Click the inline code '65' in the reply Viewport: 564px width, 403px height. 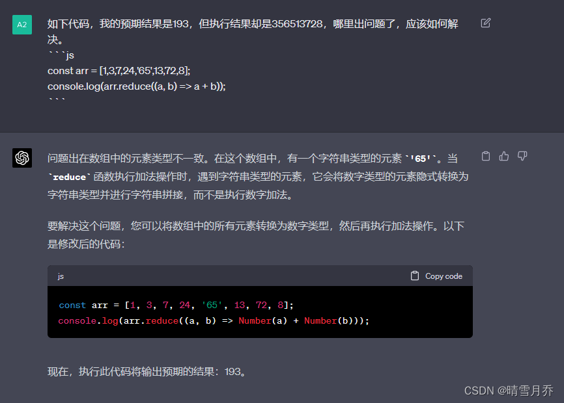[420, 159]
